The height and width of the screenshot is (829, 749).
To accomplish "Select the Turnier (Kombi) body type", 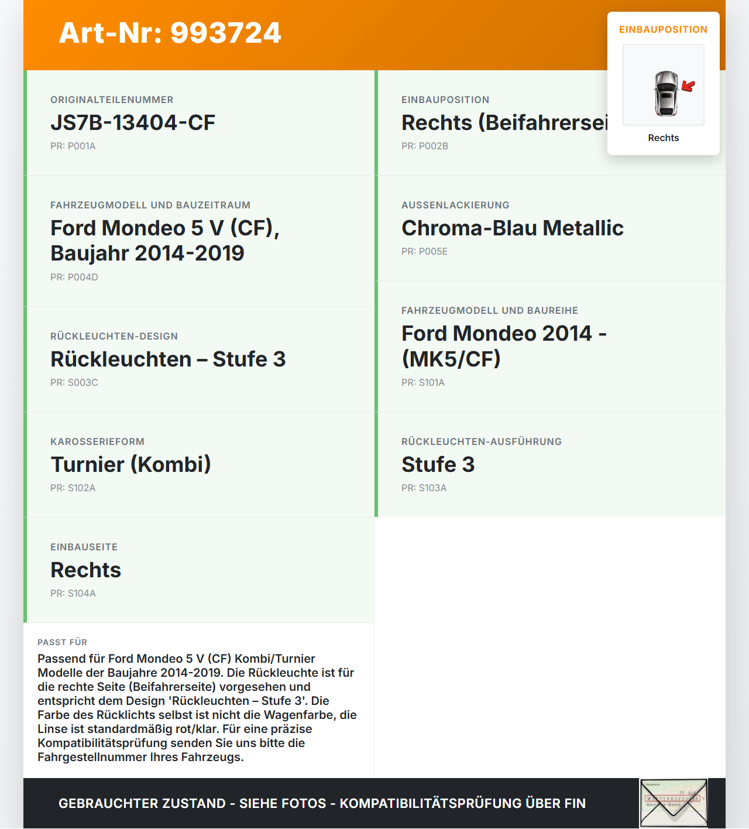I will (x=130, y=464).
